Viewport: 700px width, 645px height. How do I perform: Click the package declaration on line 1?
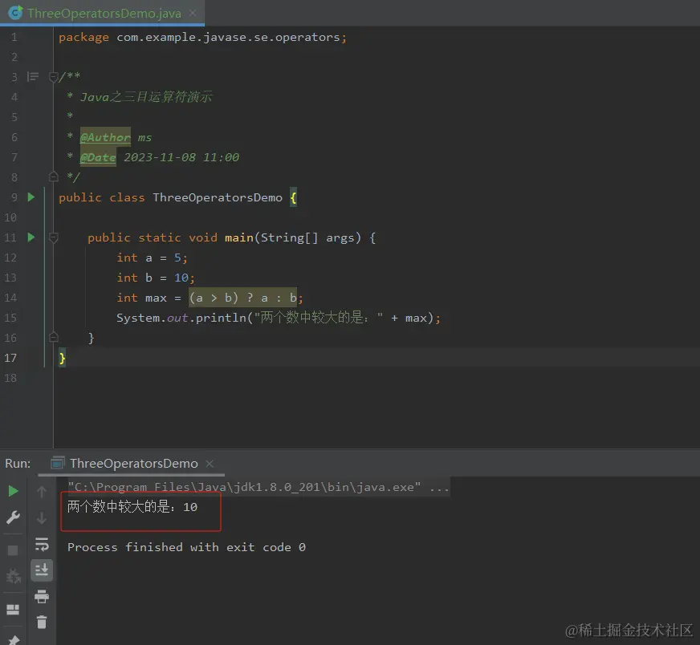[x=202, y=38]
